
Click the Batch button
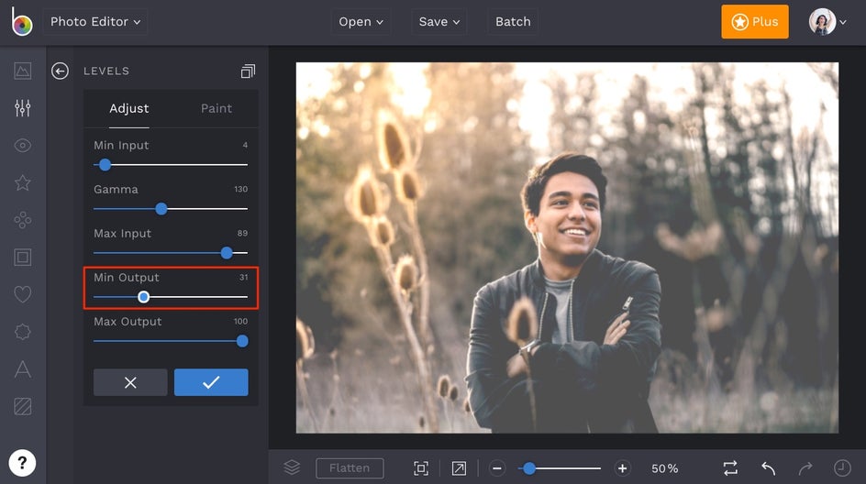tap(513, 22)
